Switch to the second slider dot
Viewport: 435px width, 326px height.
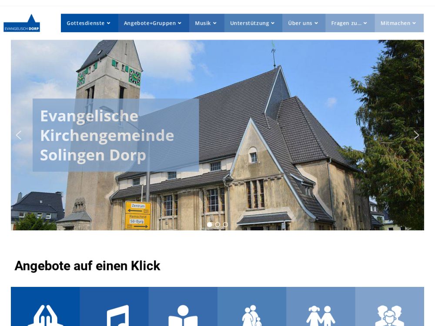click(x=217, y=225)
